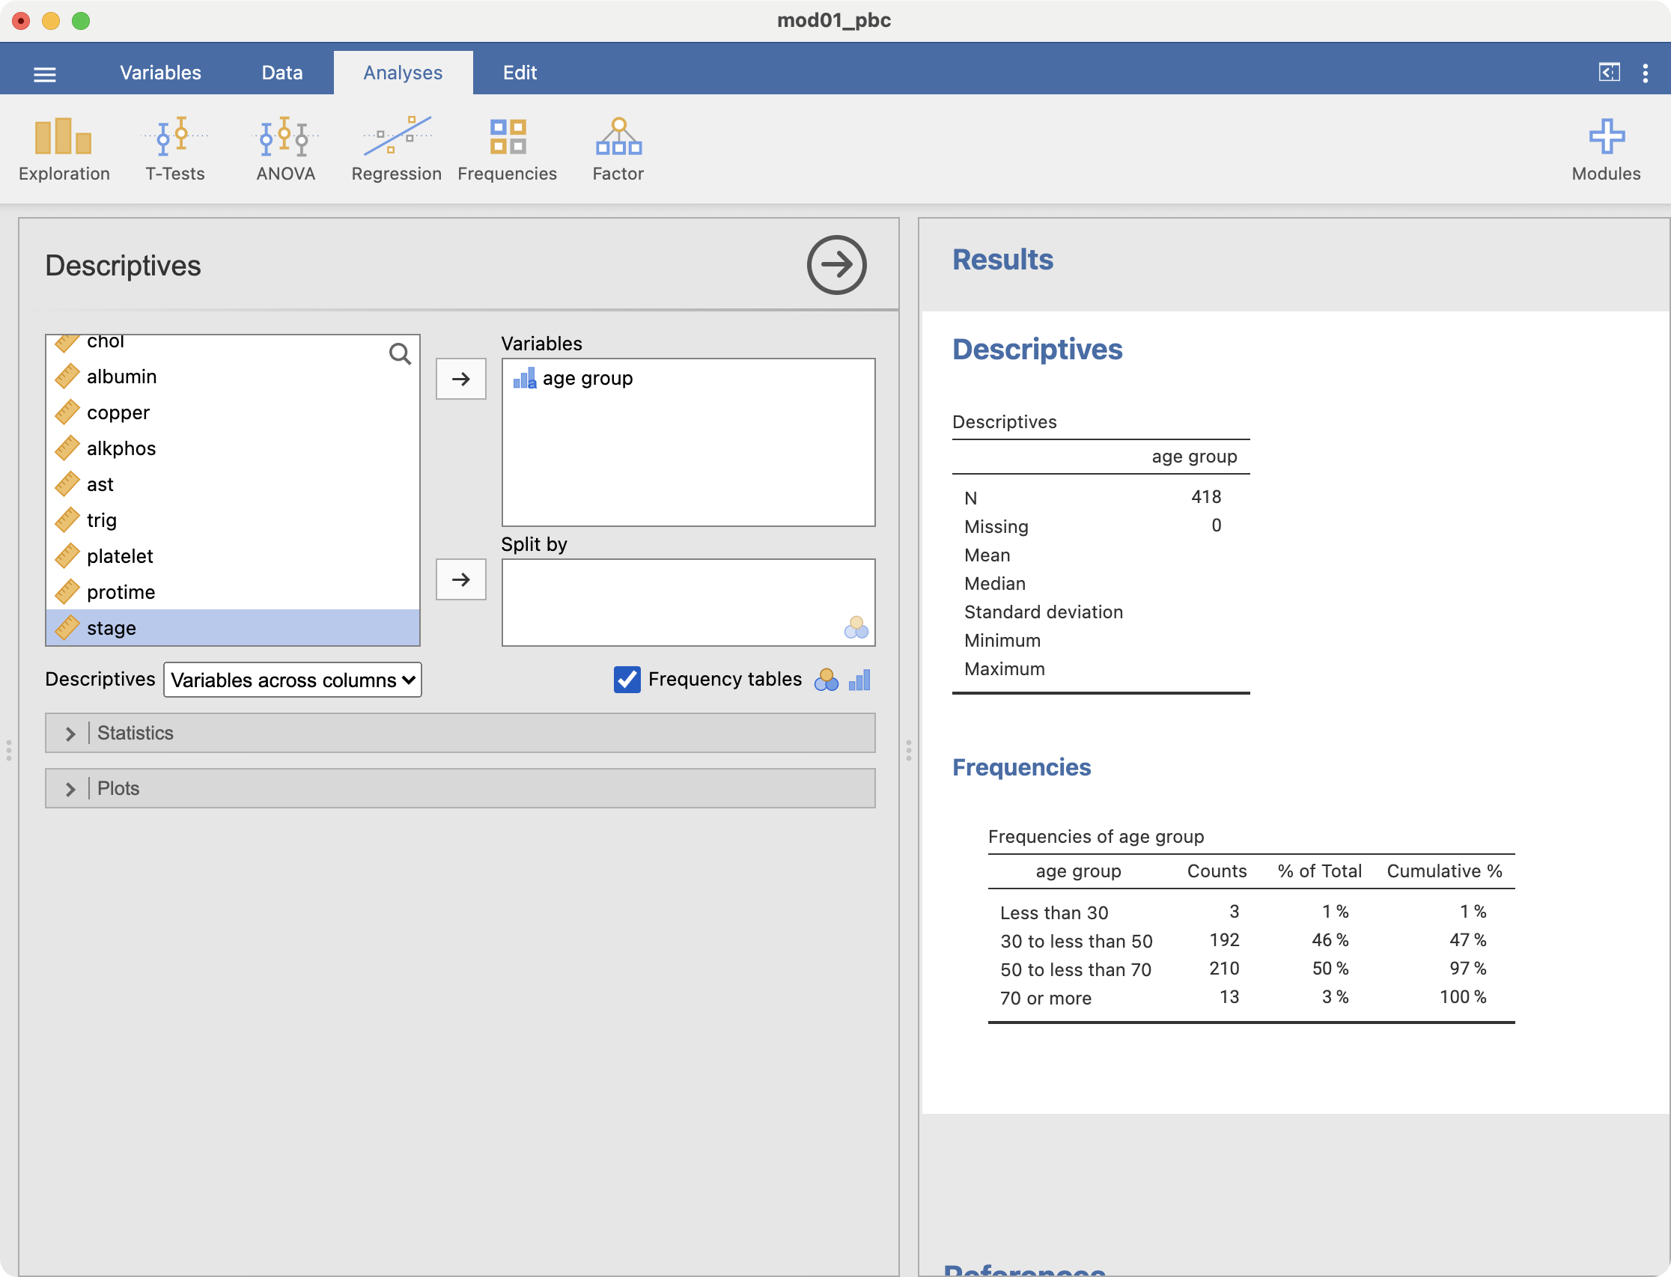
Task: Collapse options panel with circled arrow
Action: pos(836,265)
